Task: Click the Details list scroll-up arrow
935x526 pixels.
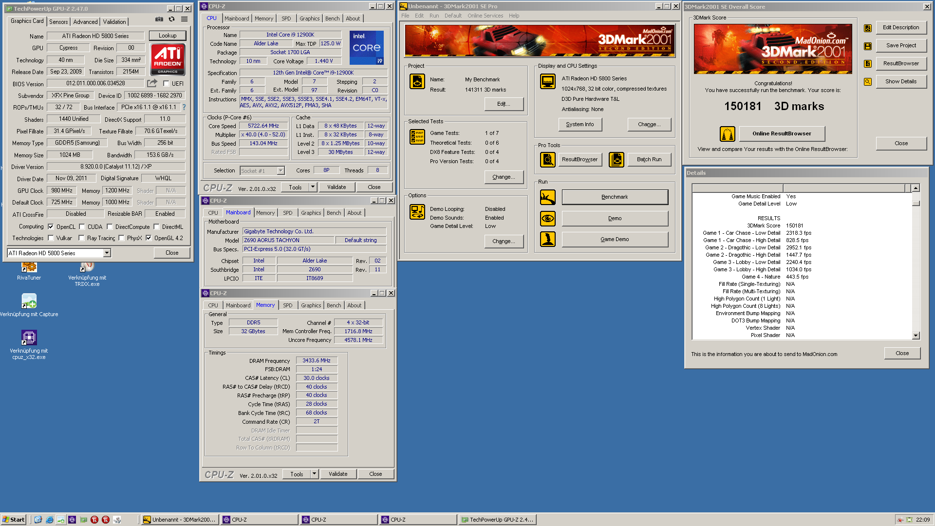Action: point(916,188)
